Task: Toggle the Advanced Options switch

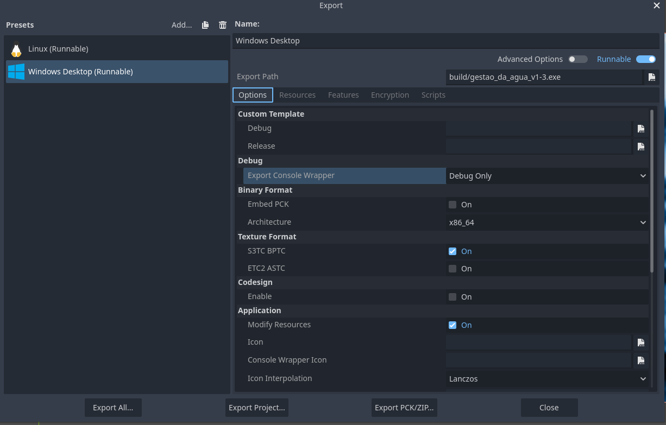Action: pyautogui.click(x=578, y=59)
